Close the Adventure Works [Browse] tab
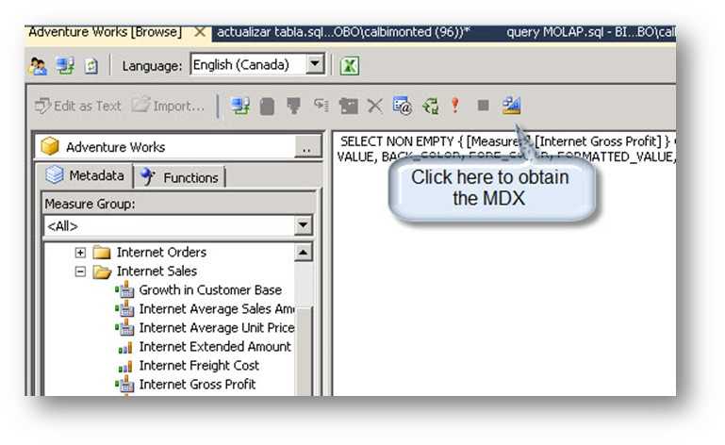 pos(200,32)
